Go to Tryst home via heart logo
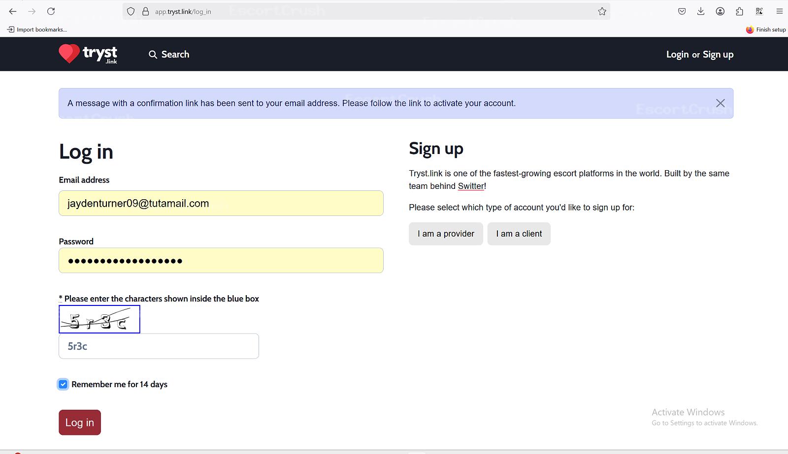 click(x=88, y=54)
